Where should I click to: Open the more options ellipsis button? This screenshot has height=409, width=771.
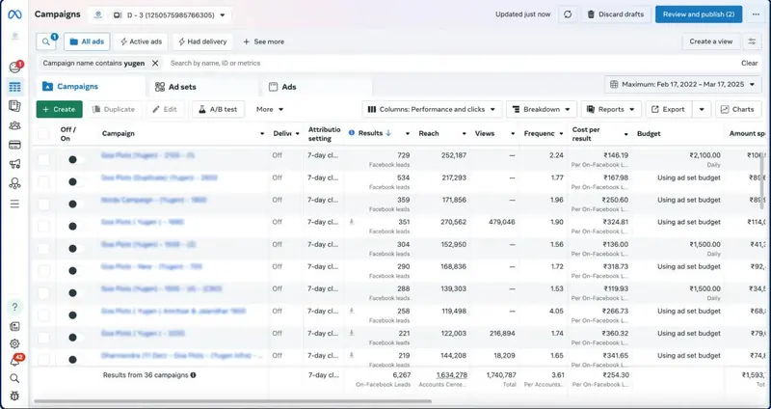point(756,14)
